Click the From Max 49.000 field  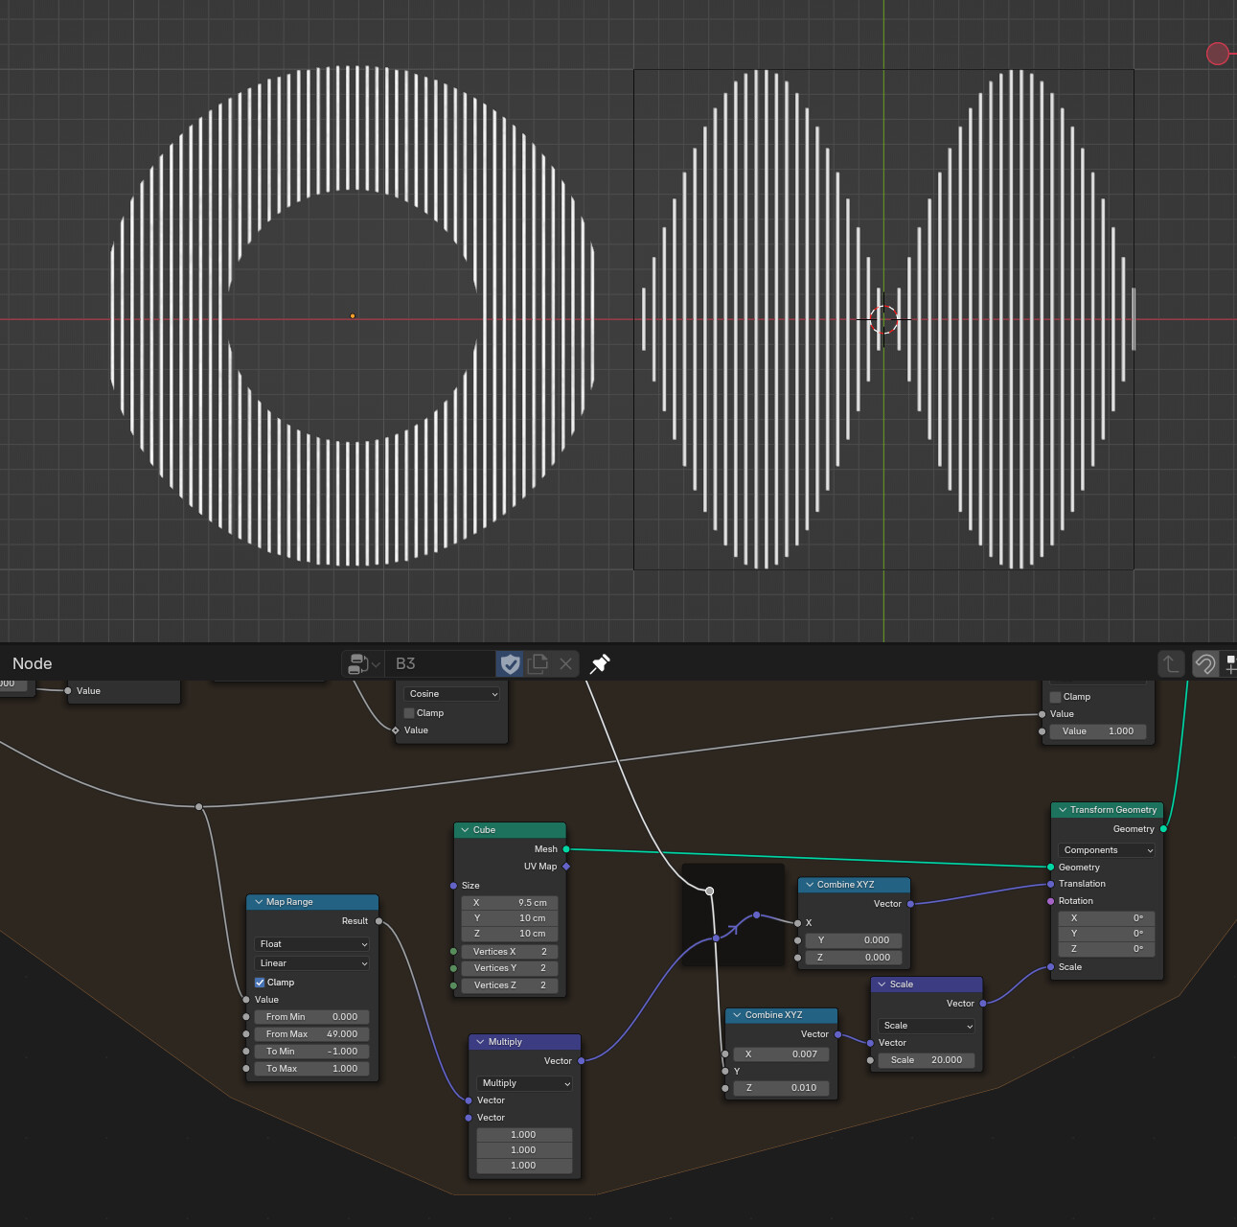(311, 1034)
